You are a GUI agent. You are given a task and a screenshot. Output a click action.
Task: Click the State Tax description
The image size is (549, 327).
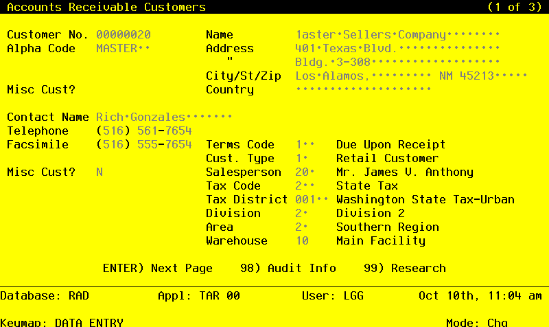367,185
